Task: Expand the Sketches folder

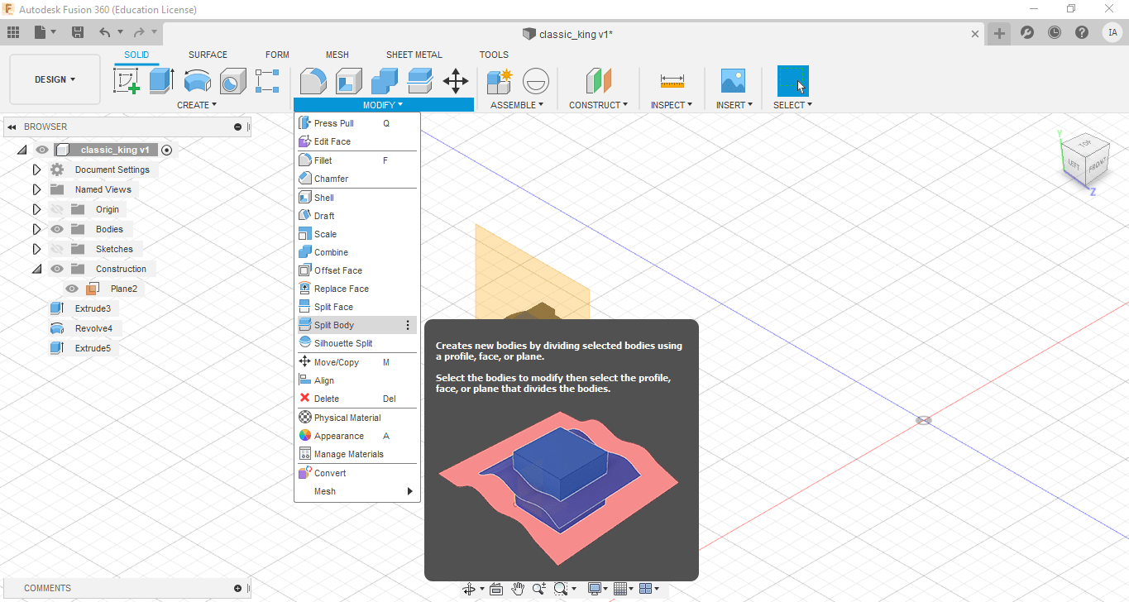Action: 36,249
